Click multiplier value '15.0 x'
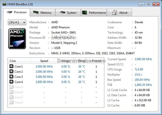Image resolution: width=162 pixels, height=115 pixels. (138, 75)
